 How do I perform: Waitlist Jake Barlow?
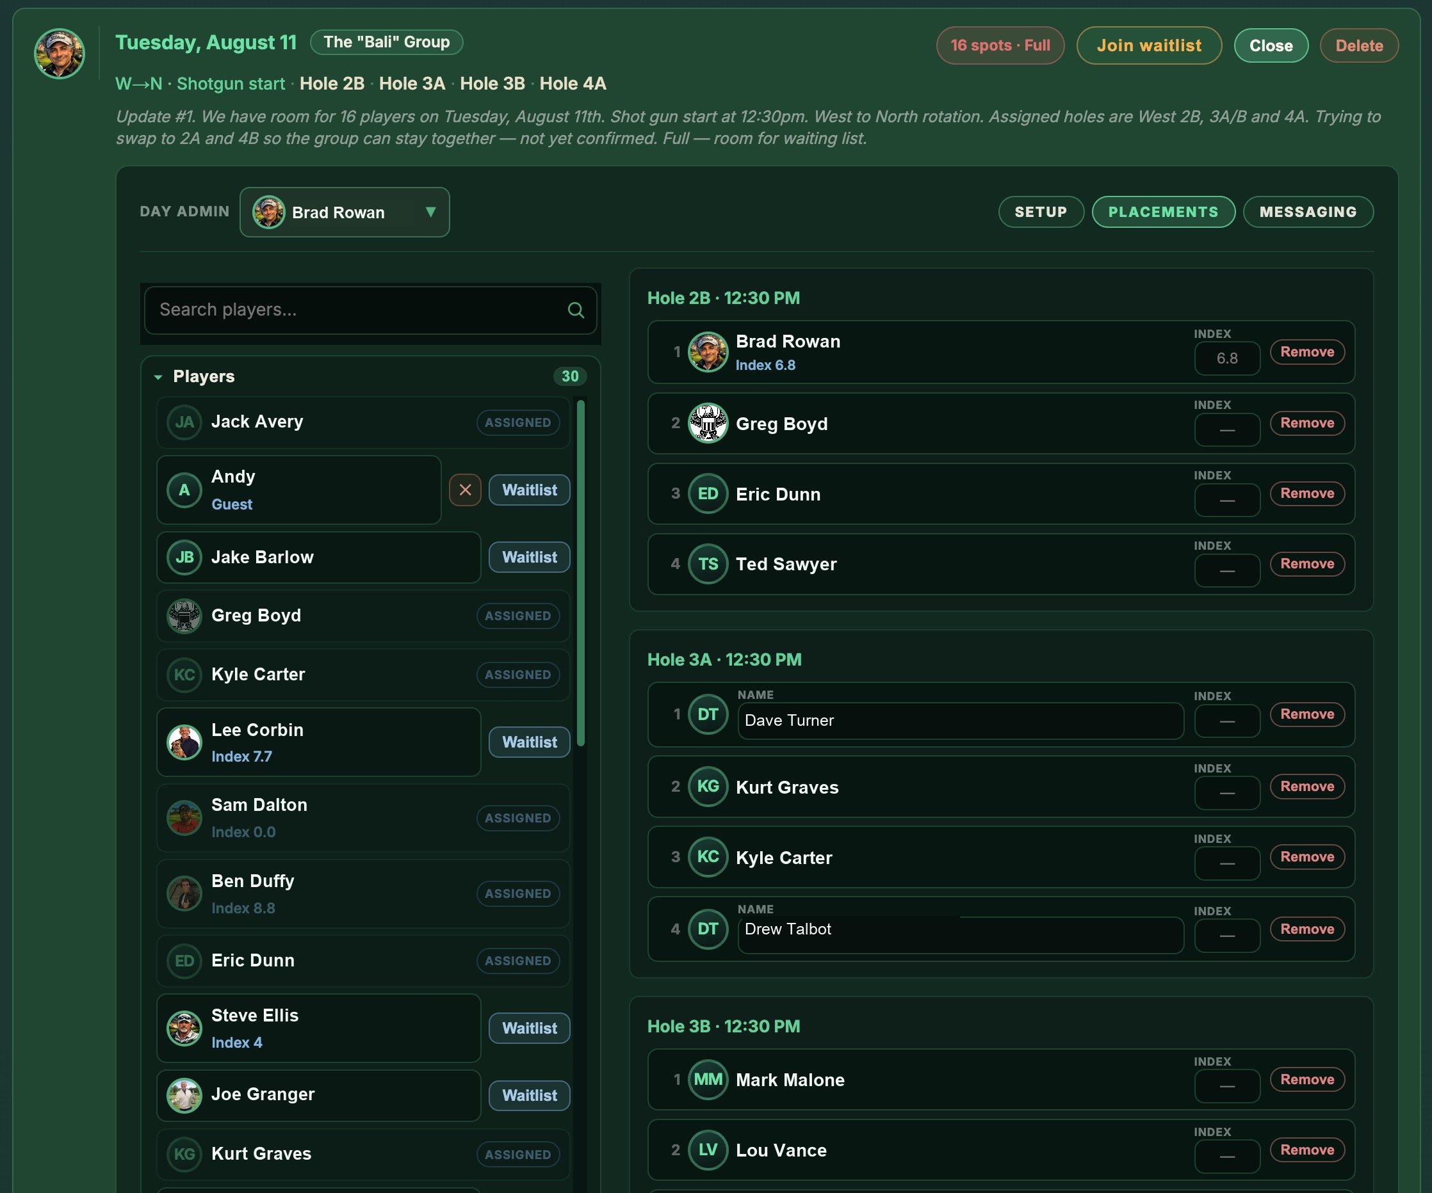pyautogui.click(x=529, y=557)
